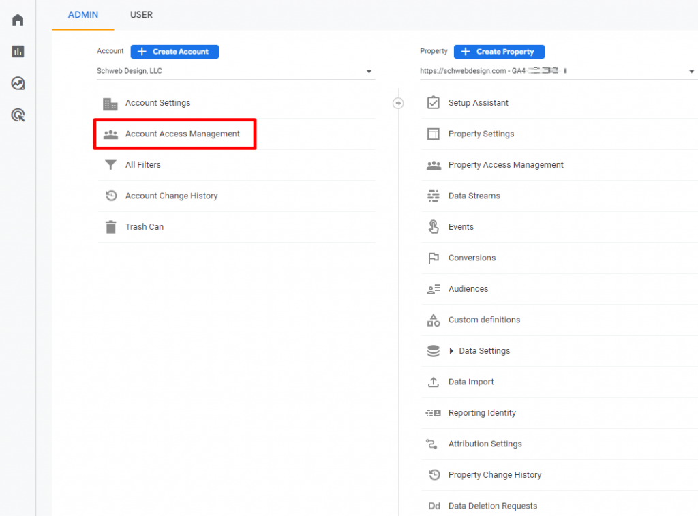The height and width of the screenshot is (516, 698).
Task: Click the Setup Assistant checkbox icon
Action: tap(433, 103)
